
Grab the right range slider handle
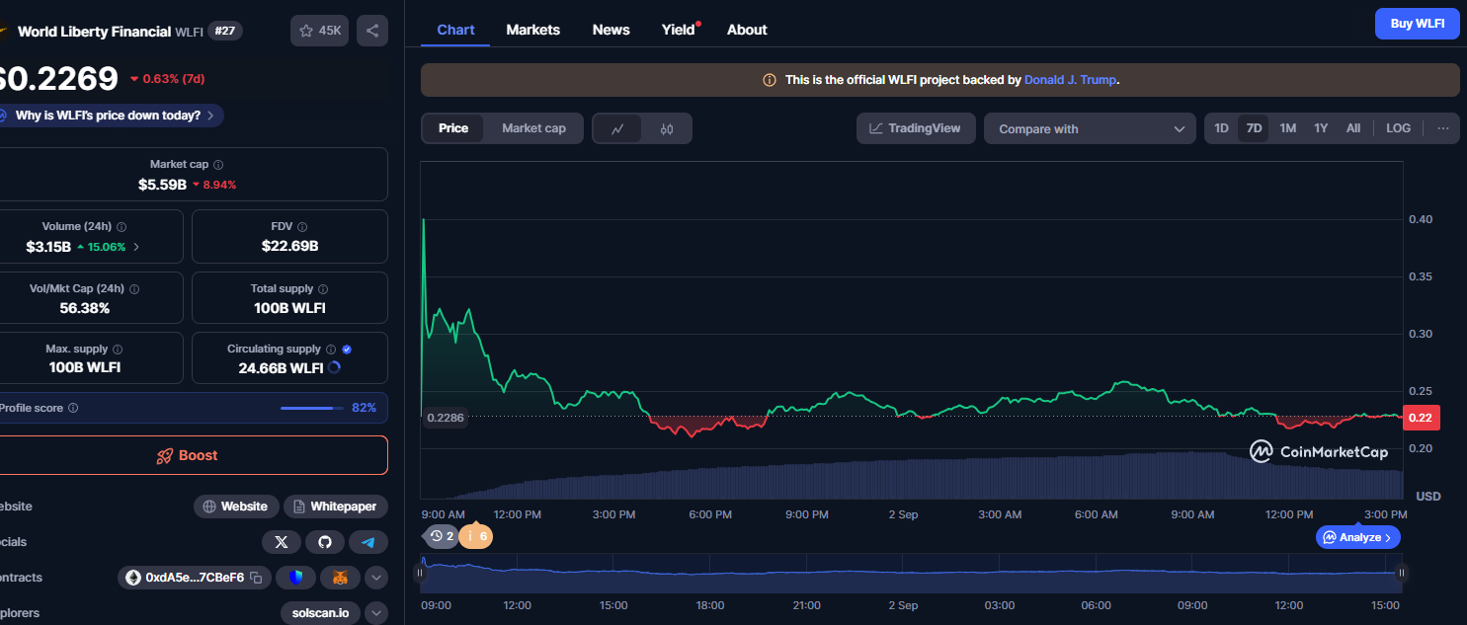click(x=1401, y=573)
